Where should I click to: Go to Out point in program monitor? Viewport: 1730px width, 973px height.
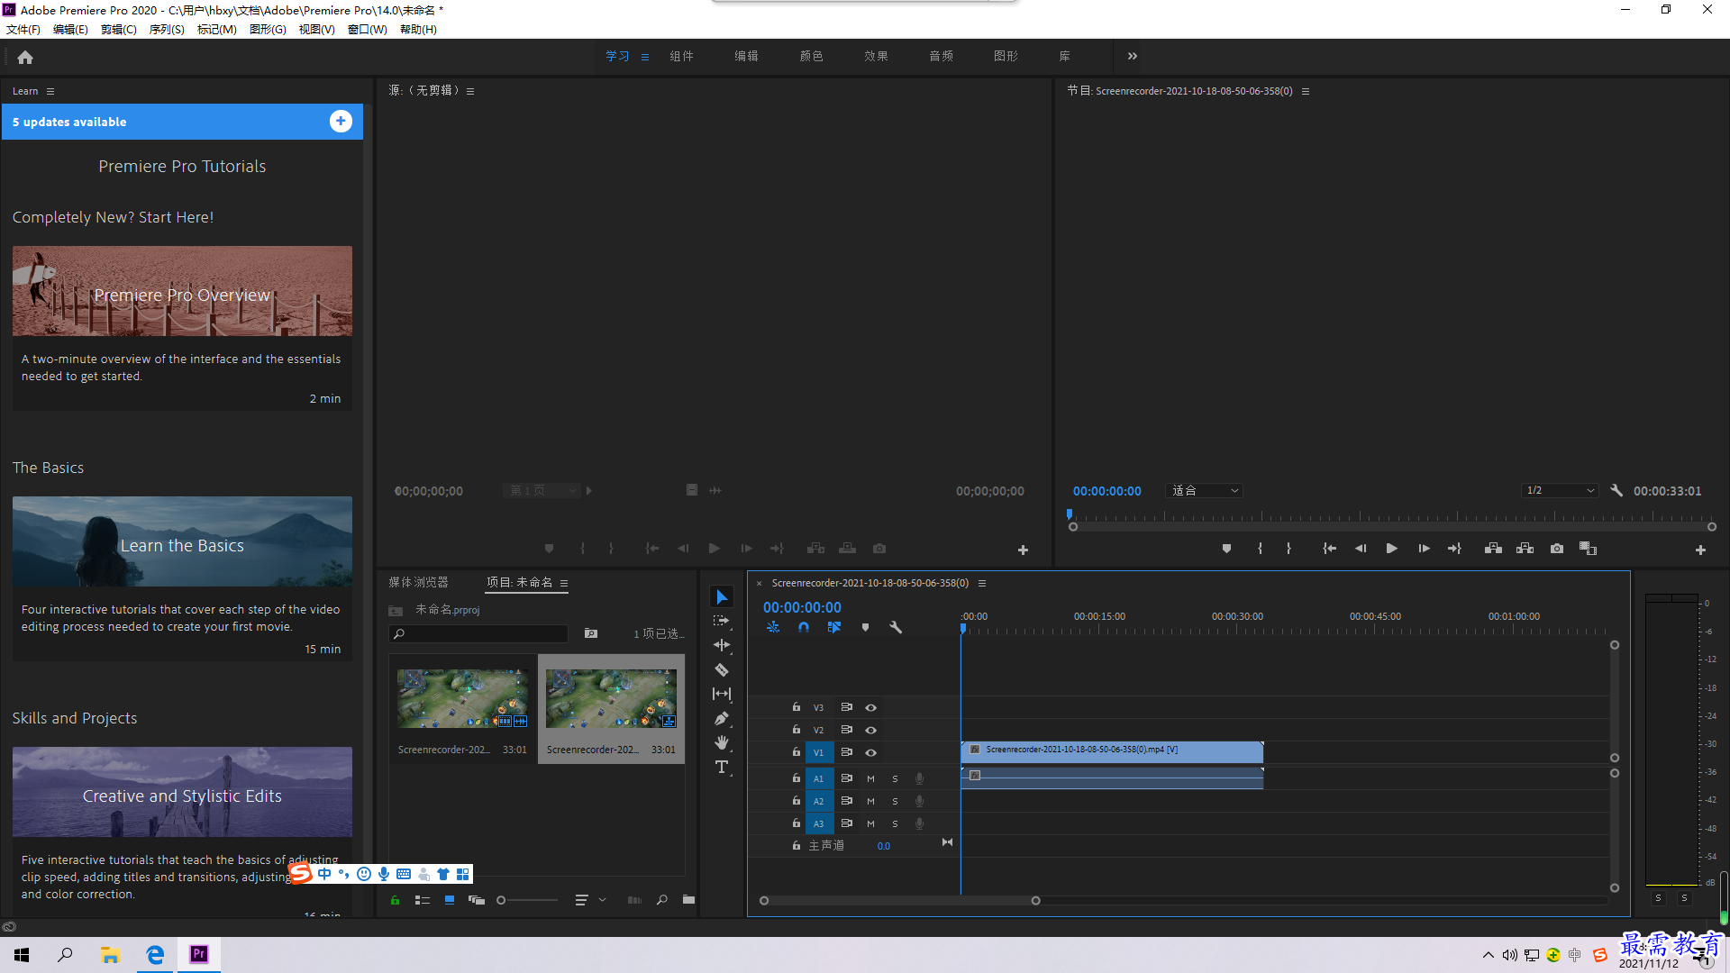pyautogui.click(x=1454, y=548)
